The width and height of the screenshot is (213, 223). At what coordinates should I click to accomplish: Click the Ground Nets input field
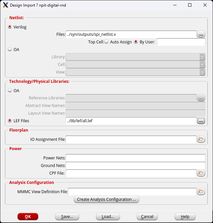coord(135,166)
